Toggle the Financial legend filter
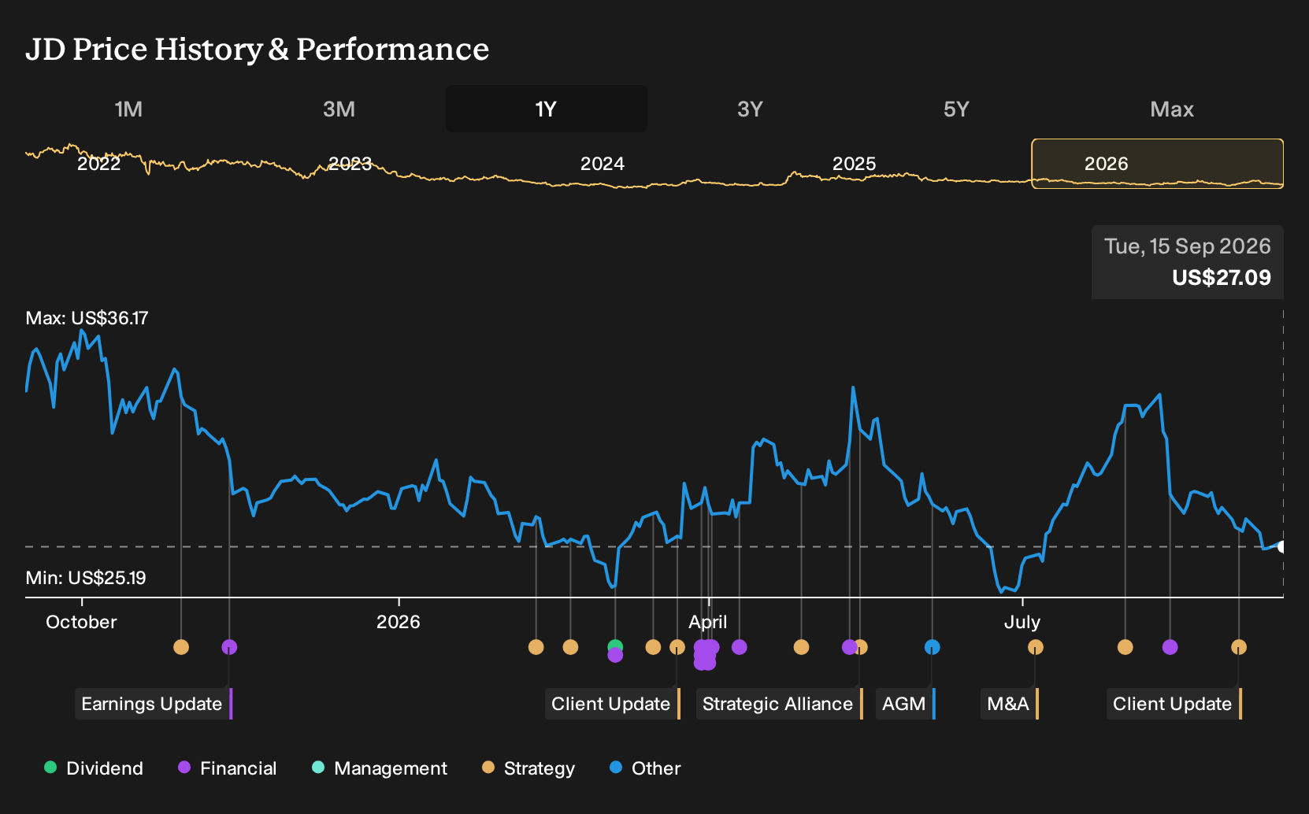 coord(228,768)
